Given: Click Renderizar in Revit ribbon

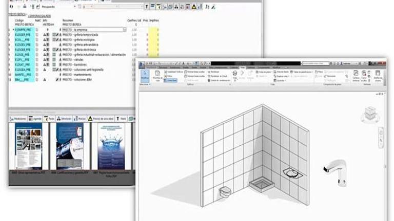Looking at the screenshot, I should pyautogui.click(x=213, y=72).
